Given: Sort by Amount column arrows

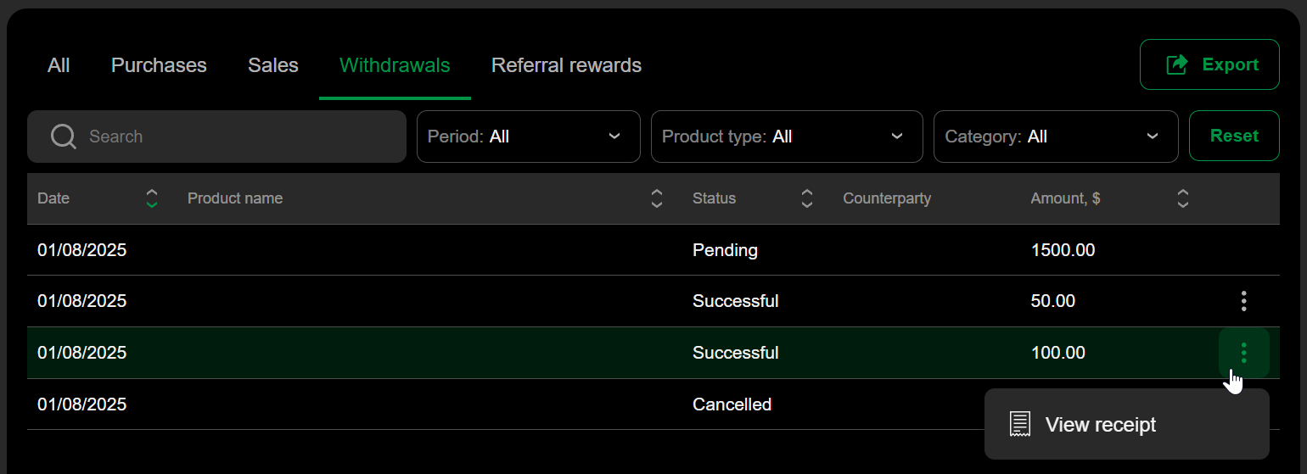Looking at the screenshot, I should point(1183,198).
